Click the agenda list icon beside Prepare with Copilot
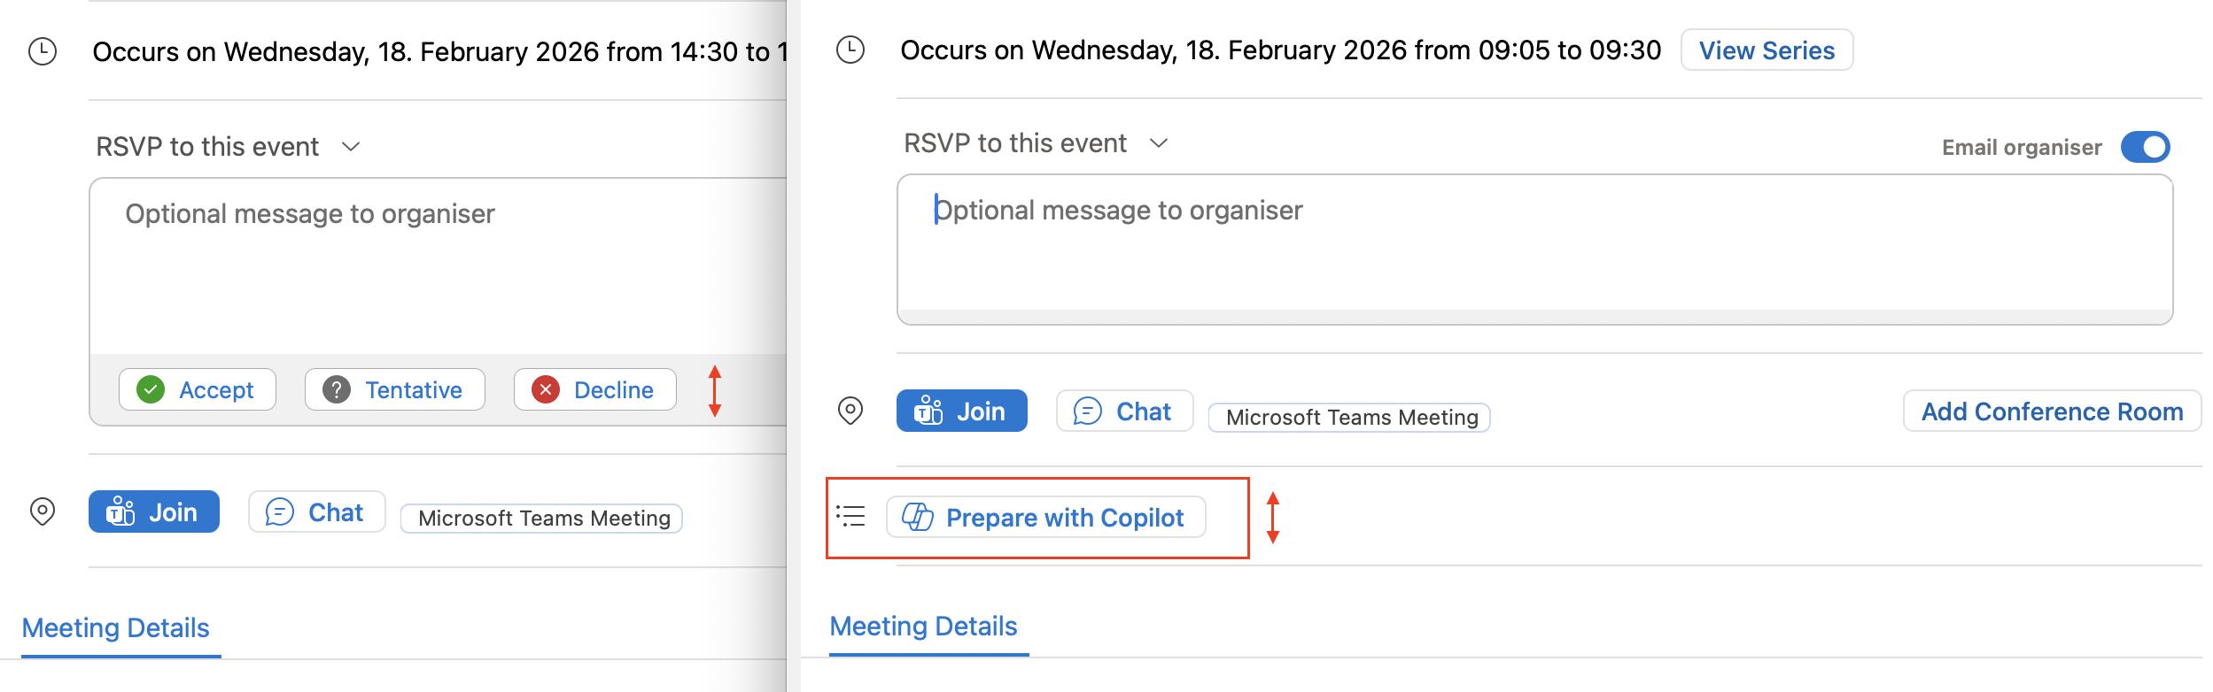The height and width of the screenshot is (692, 2213). click(x=850, y=517)
